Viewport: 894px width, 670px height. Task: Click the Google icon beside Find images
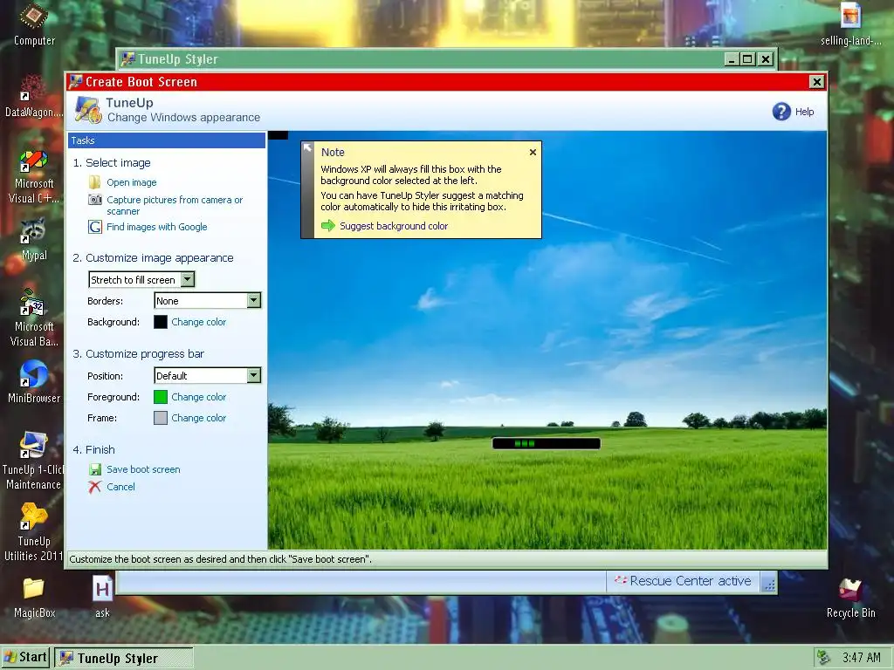(x=94, y=227)
